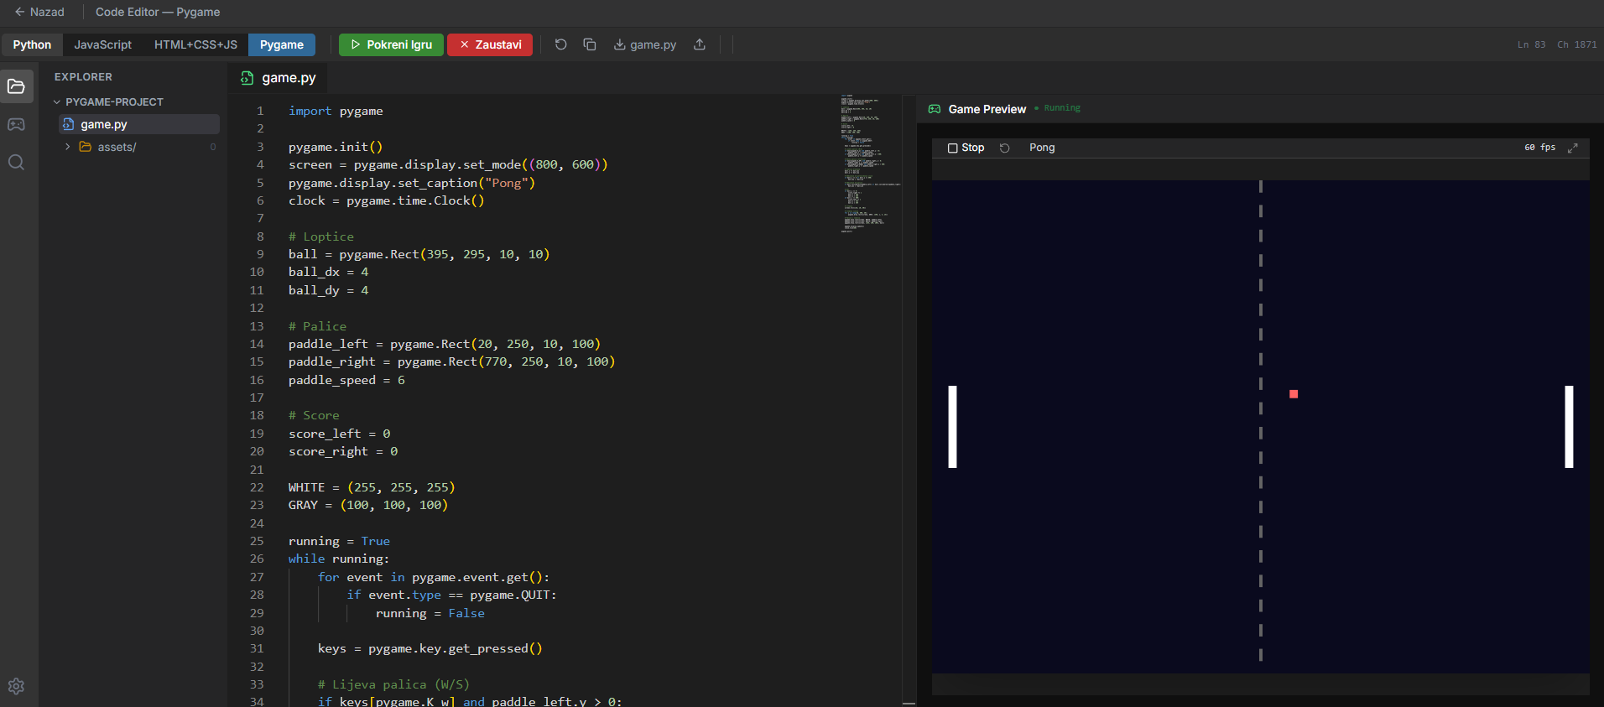Click the code minimap
Image resolution: width=1604 pixels, height=707 pixels.
870,164
